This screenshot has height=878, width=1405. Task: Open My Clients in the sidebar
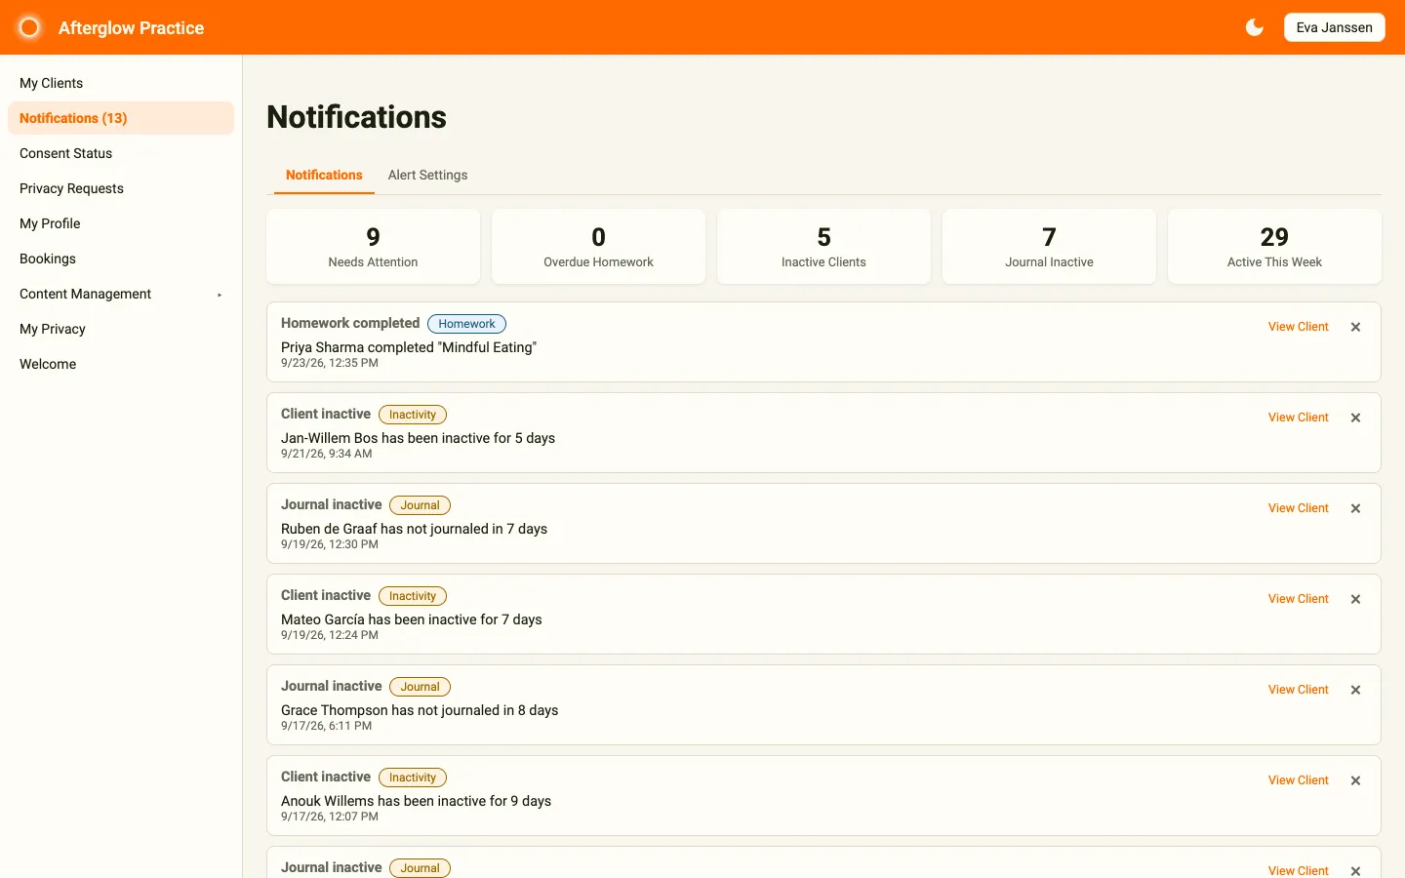click(121, 83)
